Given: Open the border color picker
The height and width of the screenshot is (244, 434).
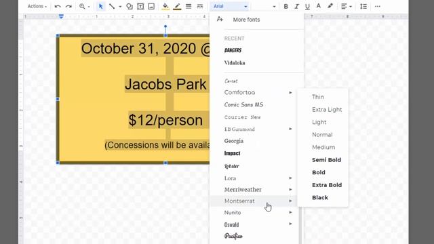Looking at the screenshot, I should click(177, 6).
